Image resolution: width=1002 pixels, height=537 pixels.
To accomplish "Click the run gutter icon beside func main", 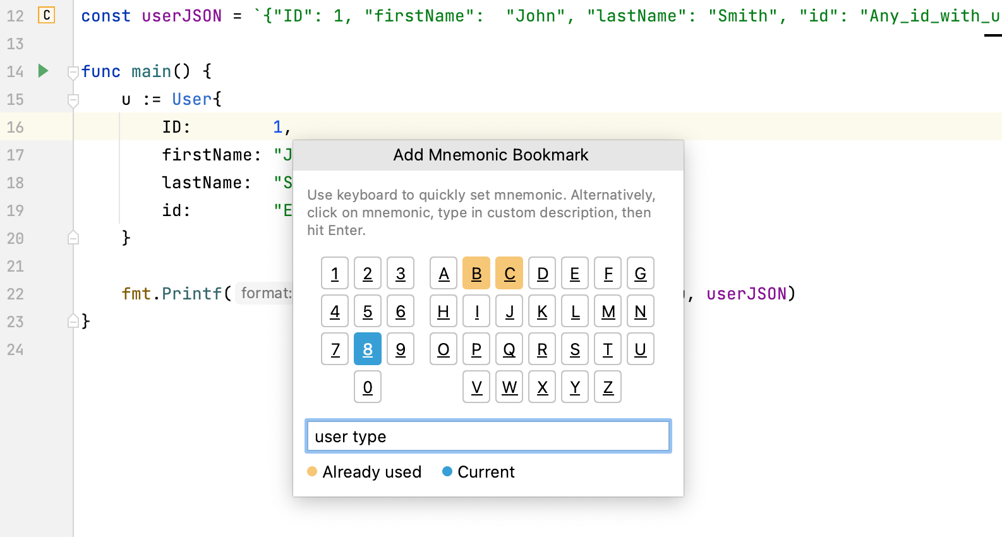I will tap(43, 71).
